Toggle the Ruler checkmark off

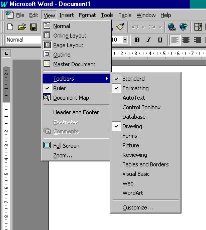point(76,88)
